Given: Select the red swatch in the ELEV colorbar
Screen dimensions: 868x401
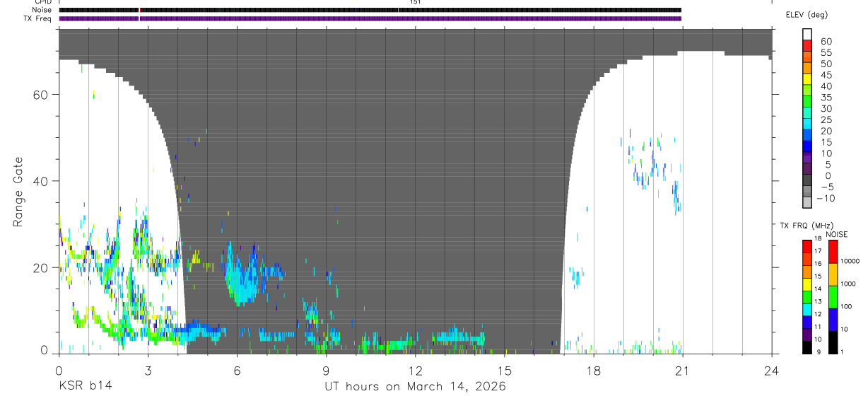Looking at the screenshot, I should (807, 45).
